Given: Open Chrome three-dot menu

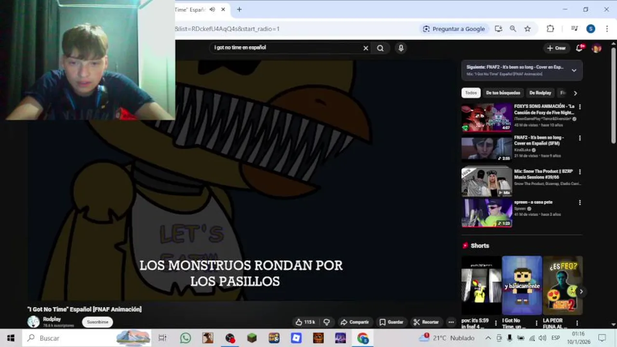Looking at the screenshot, I should tap(606, 29).
